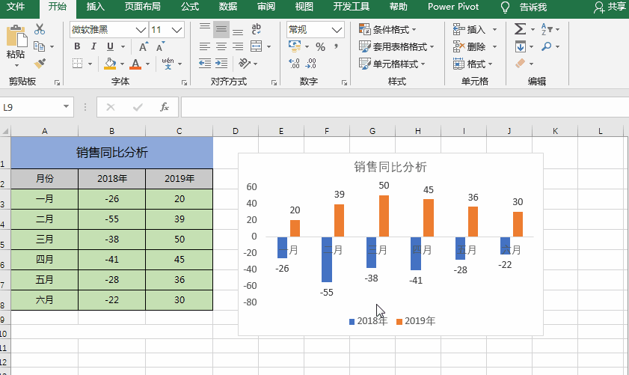Screen dimensions: 629x375
Task: Toggle Underline formatting
Action: pyautogui.click(x=110, y=46)
